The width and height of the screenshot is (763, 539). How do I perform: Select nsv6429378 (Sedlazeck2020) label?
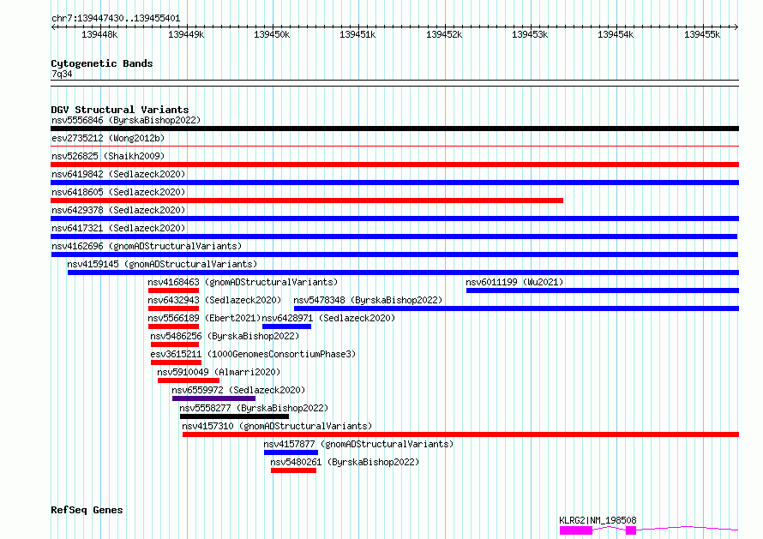point(118,210)
